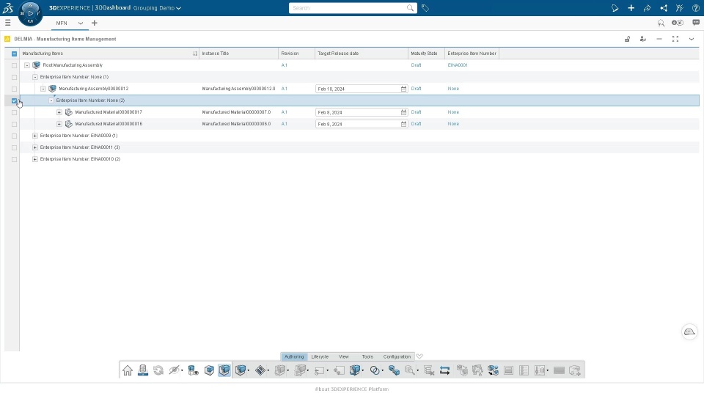The image size is (704, 396).
Task: Switch to the View tab
Action: 344,356
